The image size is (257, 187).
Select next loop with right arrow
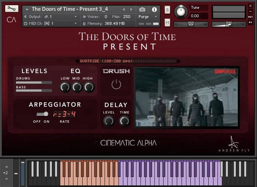179,61
